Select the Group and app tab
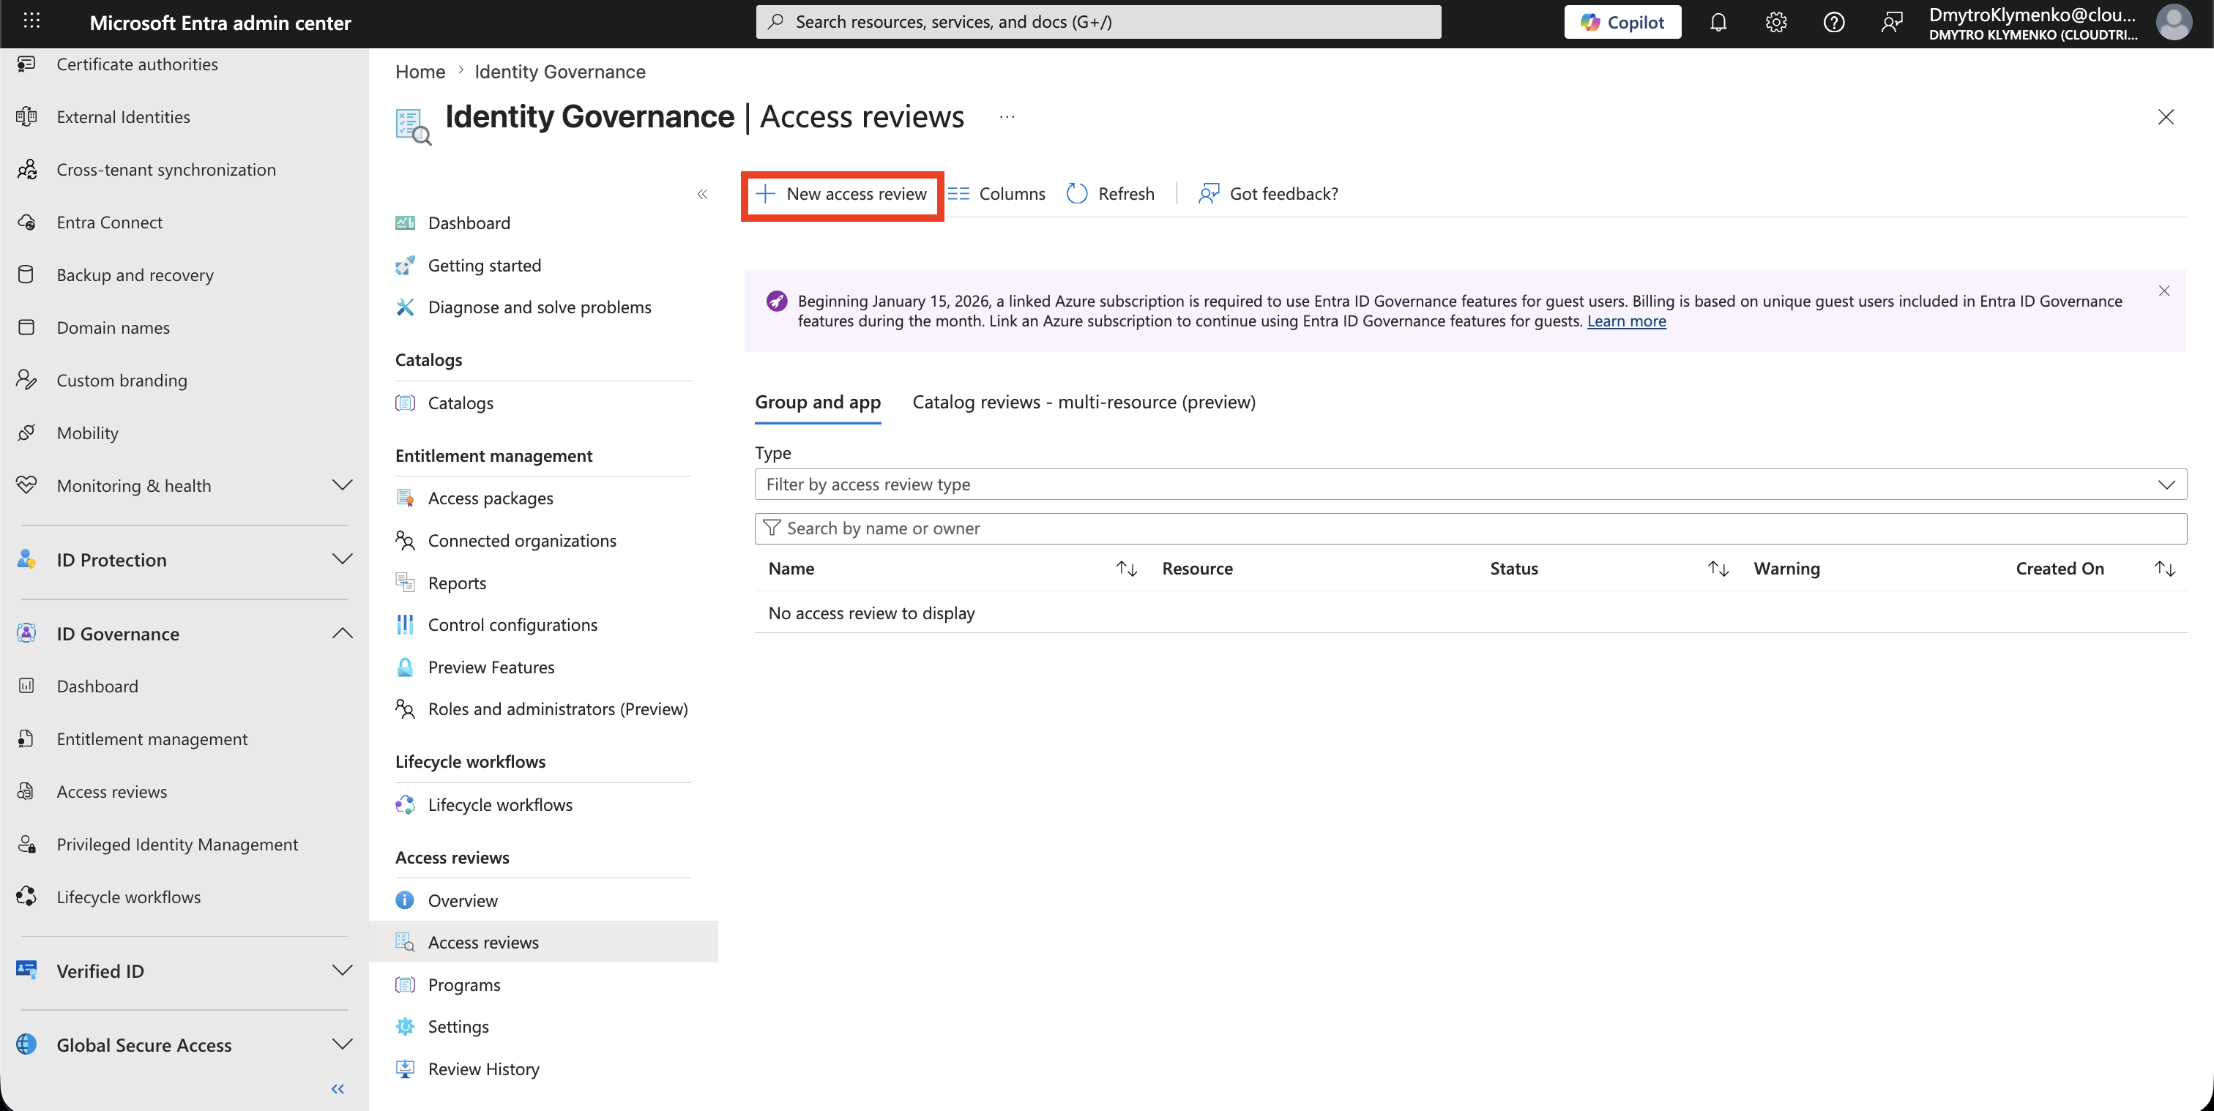The width and height of the screenshot is (2214, 1111). [817, 402]
